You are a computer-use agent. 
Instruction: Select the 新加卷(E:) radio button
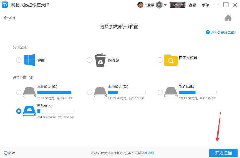pos(160,92)
